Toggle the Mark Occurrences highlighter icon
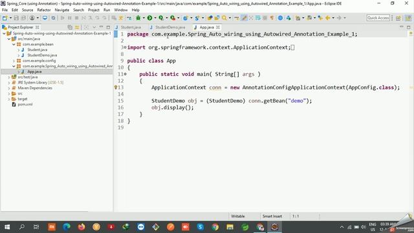414x233 pixels. [x=245, y=18]
